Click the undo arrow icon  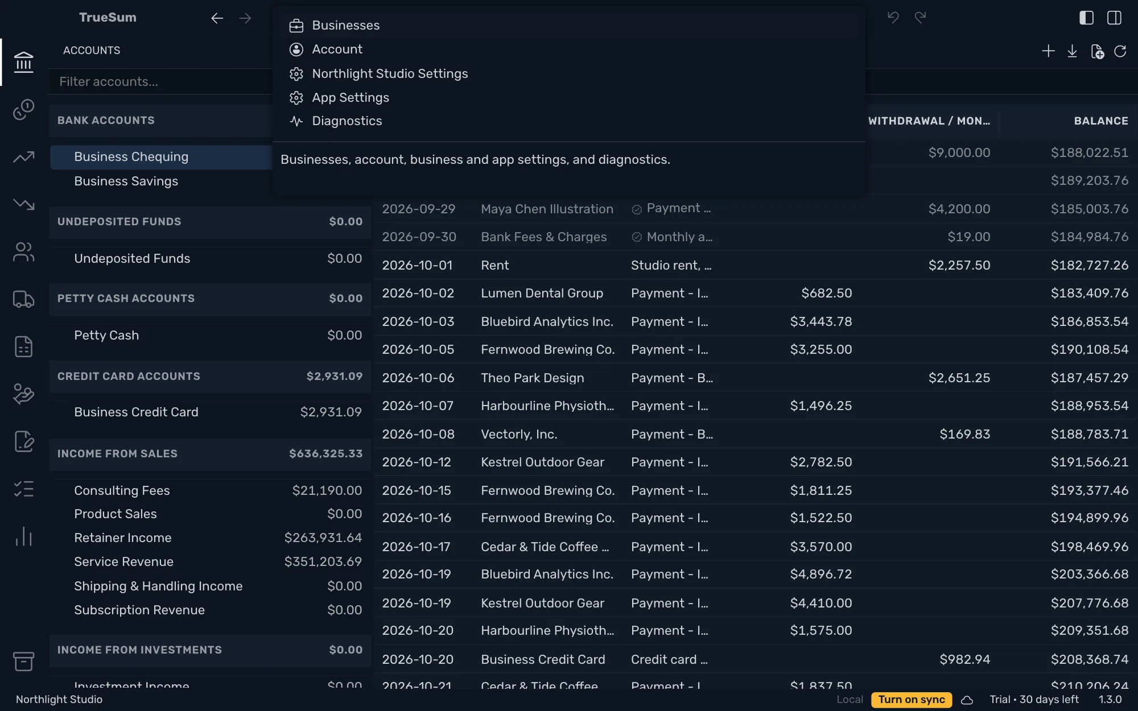click(893, 18)
